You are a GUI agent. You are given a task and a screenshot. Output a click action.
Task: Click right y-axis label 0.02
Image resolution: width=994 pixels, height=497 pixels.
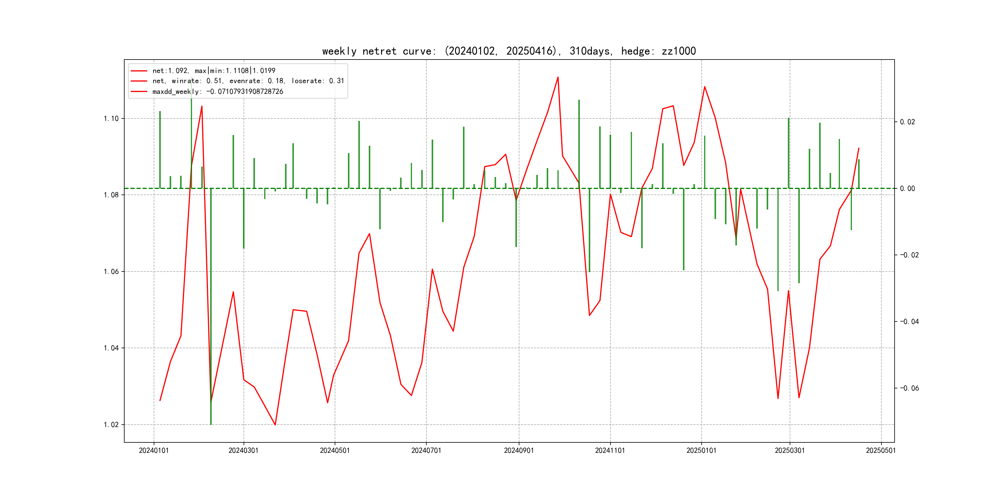point(907,122)
